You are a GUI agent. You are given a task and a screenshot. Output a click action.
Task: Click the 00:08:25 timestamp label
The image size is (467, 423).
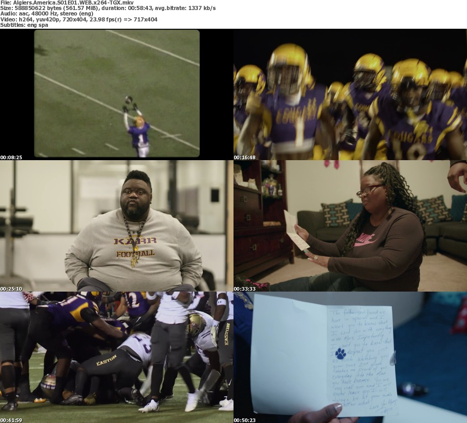point(11,157)
